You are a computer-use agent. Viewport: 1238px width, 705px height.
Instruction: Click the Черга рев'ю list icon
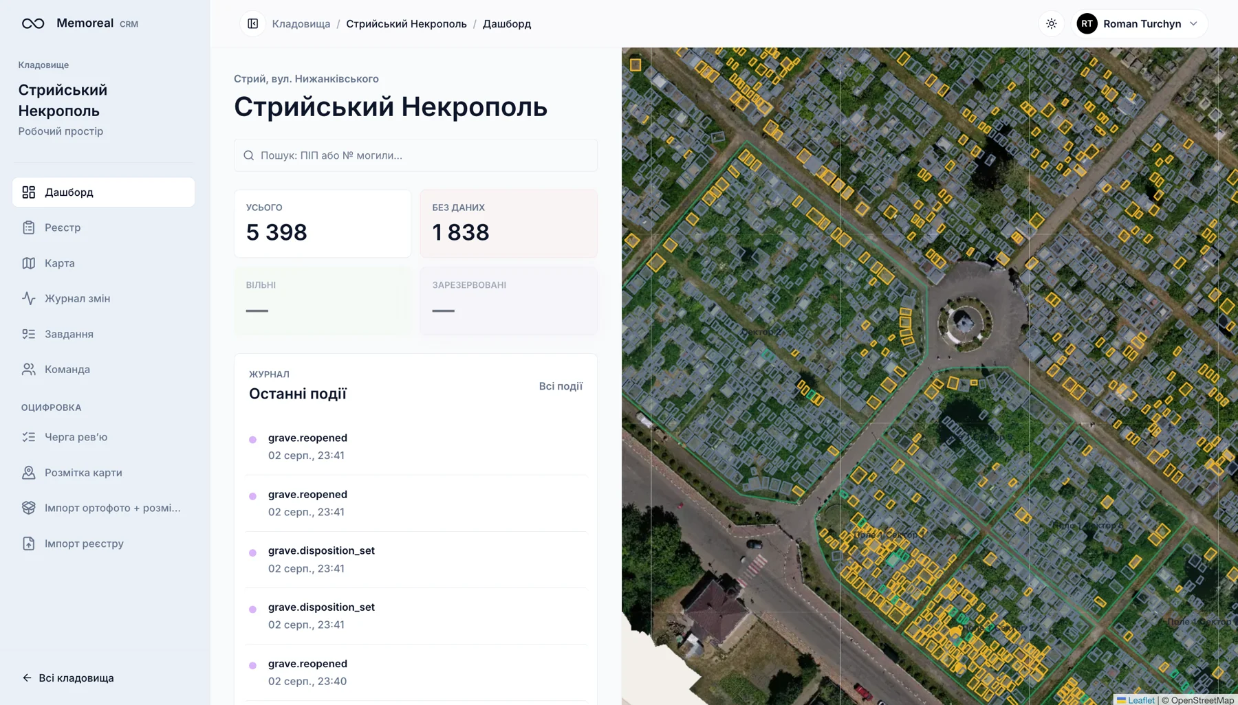point(28,437)
